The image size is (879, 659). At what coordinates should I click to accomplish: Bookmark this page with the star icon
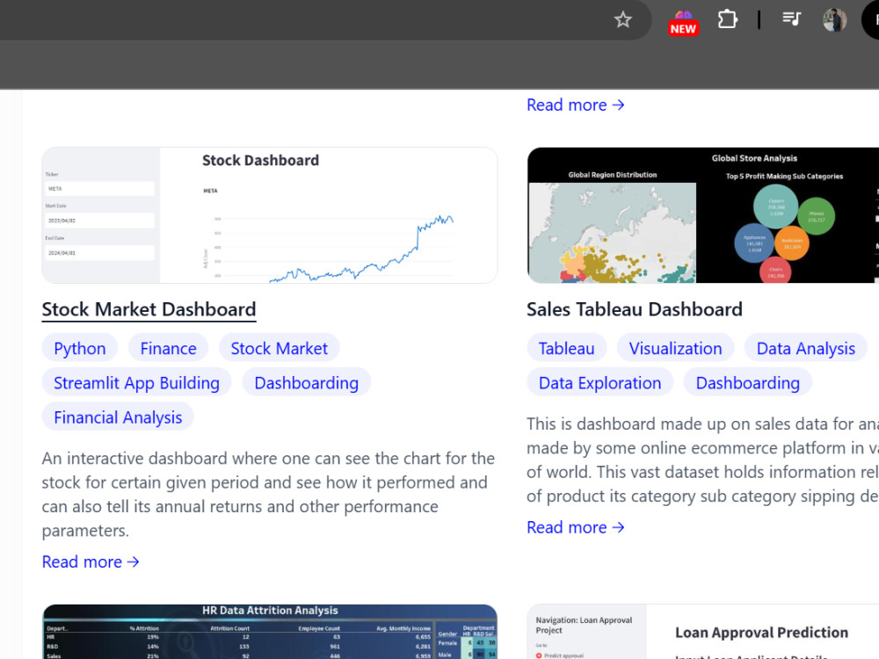[x=623, y=19]
